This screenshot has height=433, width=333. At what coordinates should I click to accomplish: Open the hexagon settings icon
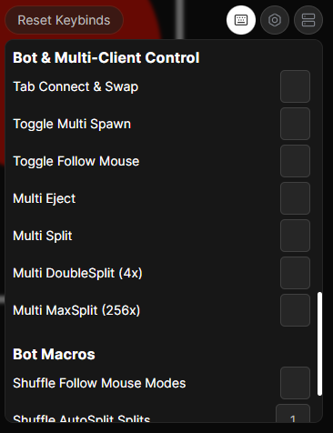coord(275,20)
